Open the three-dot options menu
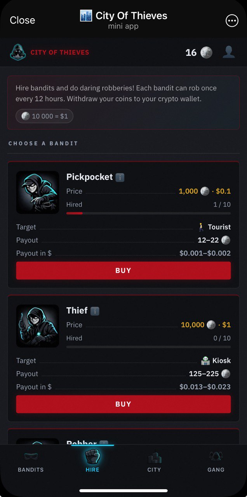This screenshot has height=497, width=247. (232, 21)
